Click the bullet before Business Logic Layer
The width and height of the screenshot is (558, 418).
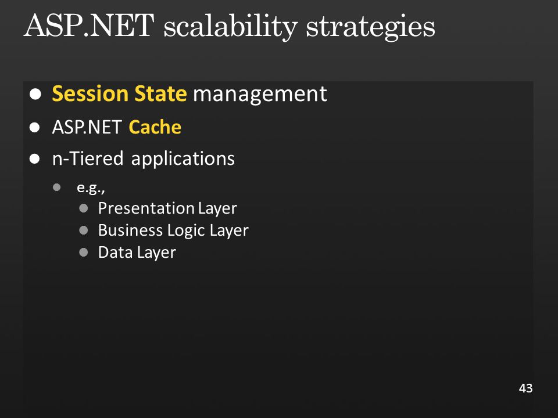tap(84, 230)
